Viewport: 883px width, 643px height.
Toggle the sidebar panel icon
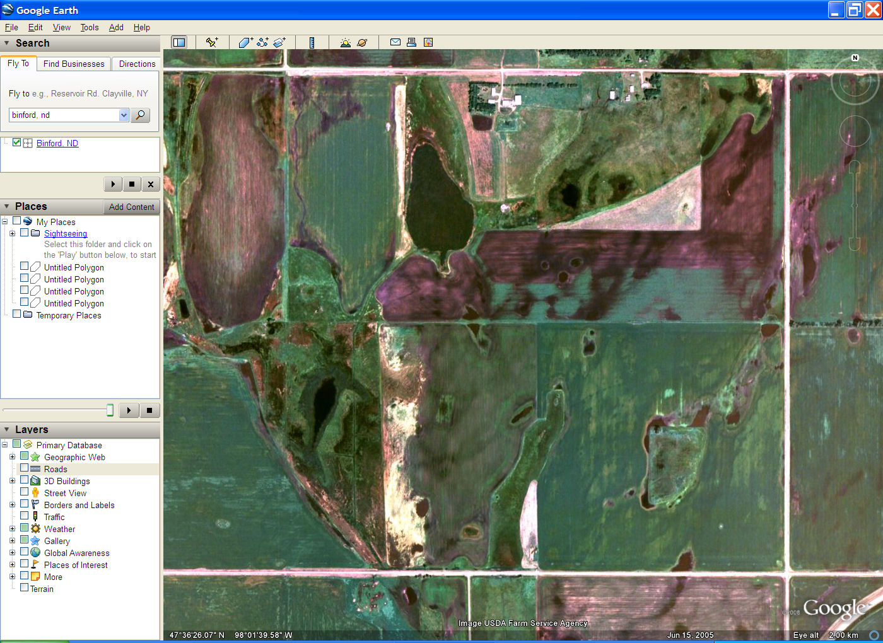click(x=179, y=42)
